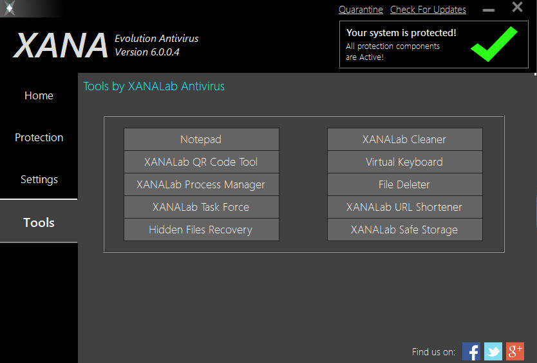
Task: Open the File Deleter tool
Action: point(405,184)
